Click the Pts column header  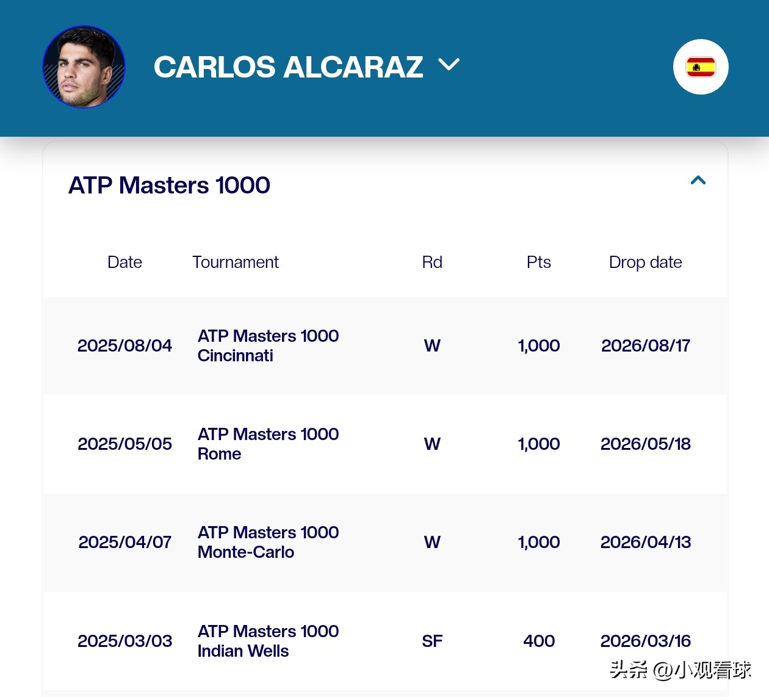[538, 262]
